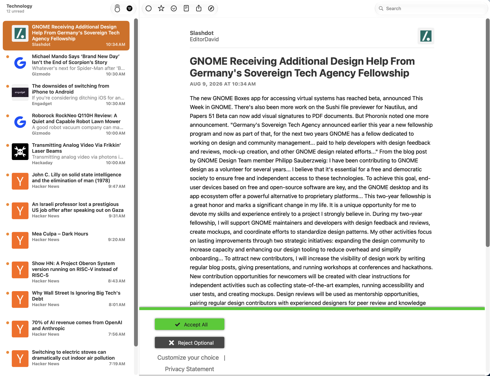Open the Privacy Statement link
This screenshot has height=376, width=490.
[x=189, y=369]
